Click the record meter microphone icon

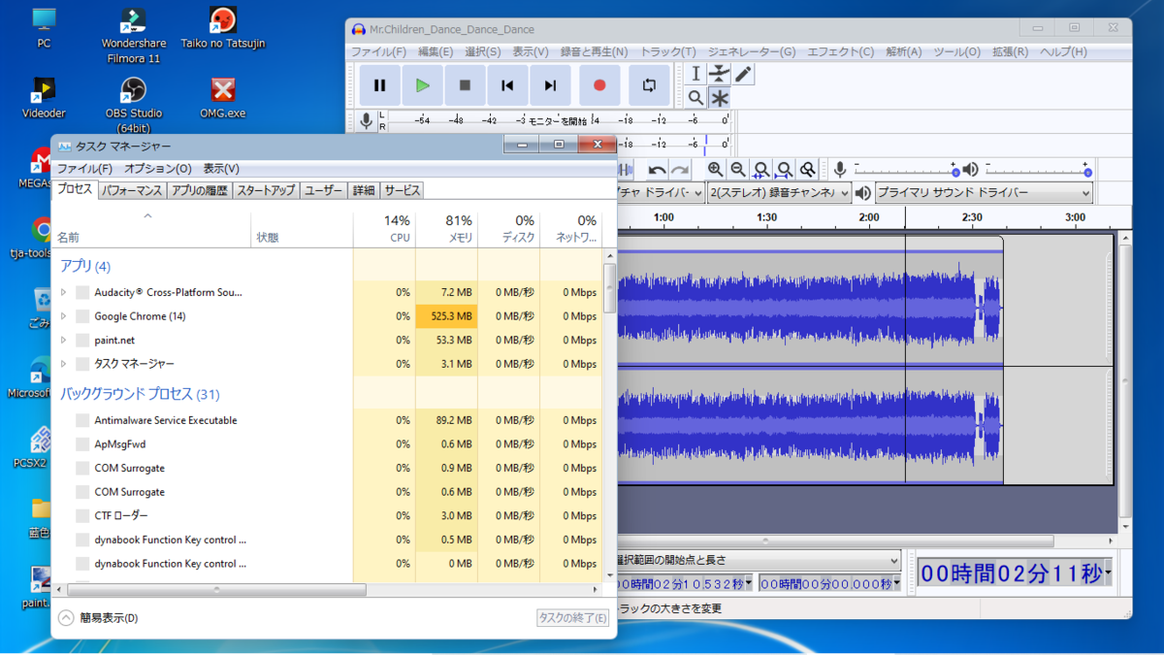pyautogui.click(x=366, y=120)
